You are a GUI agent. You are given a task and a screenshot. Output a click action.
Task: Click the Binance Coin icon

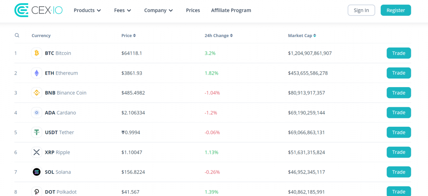tap(37, 93)
